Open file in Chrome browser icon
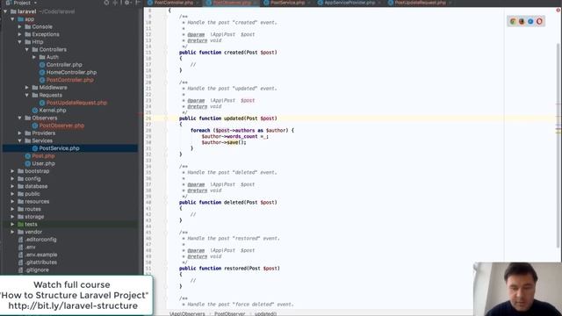Image resolution: width=562 pixels, height=316 pixels. (513, 21)
